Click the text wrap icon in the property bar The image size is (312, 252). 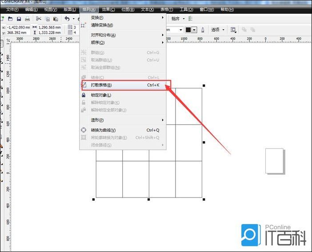[x=233, y=30]
